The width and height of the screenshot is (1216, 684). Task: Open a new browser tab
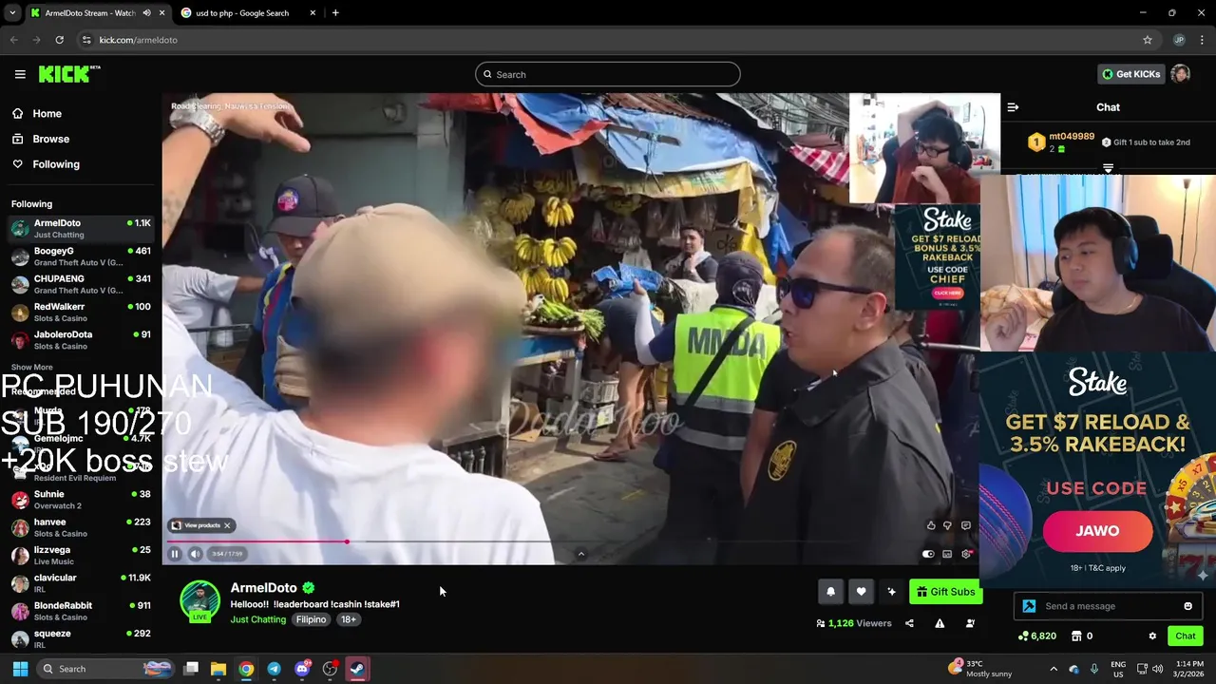click(x=335, y=13)
